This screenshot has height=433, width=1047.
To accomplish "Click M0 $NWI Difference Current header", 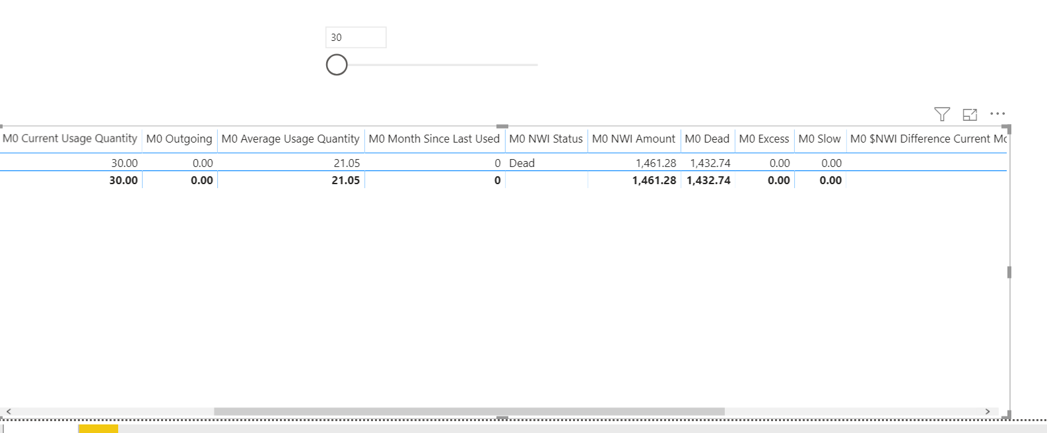I will 928,139.
